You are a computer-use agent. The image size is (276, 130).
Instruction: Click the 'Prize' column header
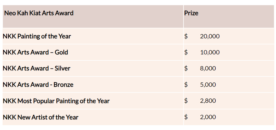(x=191, y=13)
